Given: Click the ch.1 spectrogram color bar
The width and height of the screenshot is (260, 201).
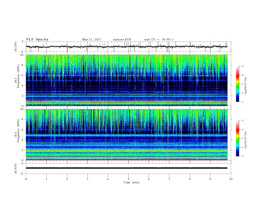Looking at the screenshot, I should (x=237, y=84).
